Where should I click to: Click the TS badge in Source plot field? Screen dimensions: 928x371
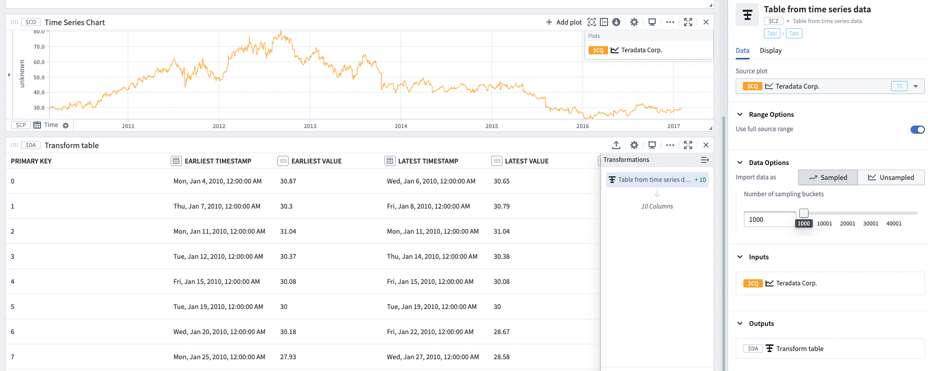tap(899, 86)
